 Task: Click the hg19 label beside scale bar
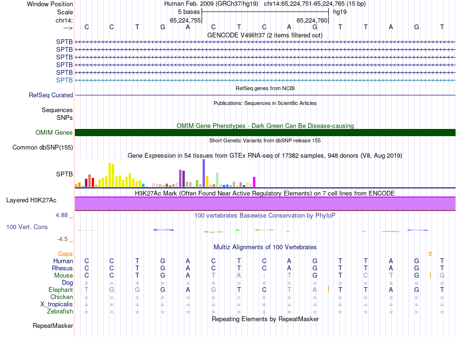click(x=340, y=12)
